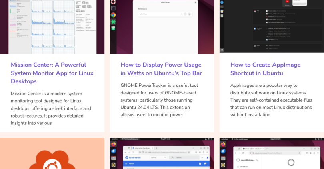Image resolution: width=324 pixels, height=169 pixels.
Task: Click Chrome icon in Power Tracker screenshot dock
Action: 113,15
